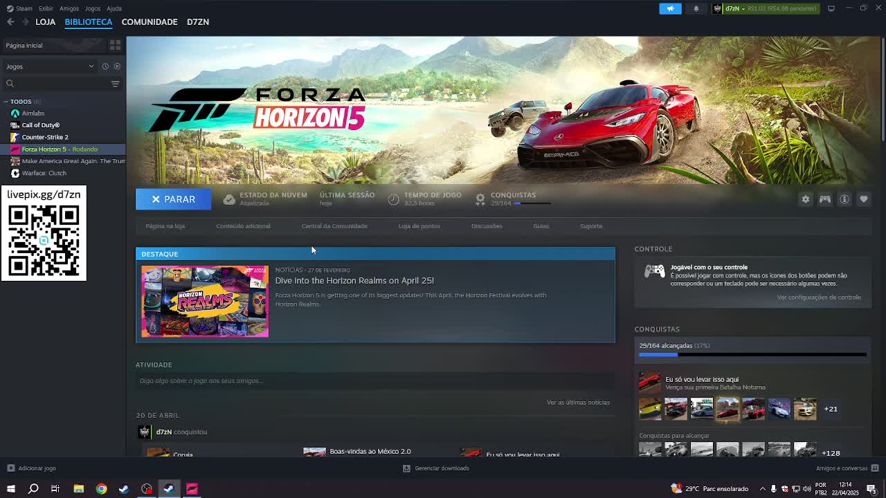The image size is (886, 498).
Task: Open Conteúdo adicional link
Action: [x=243, y=226]
